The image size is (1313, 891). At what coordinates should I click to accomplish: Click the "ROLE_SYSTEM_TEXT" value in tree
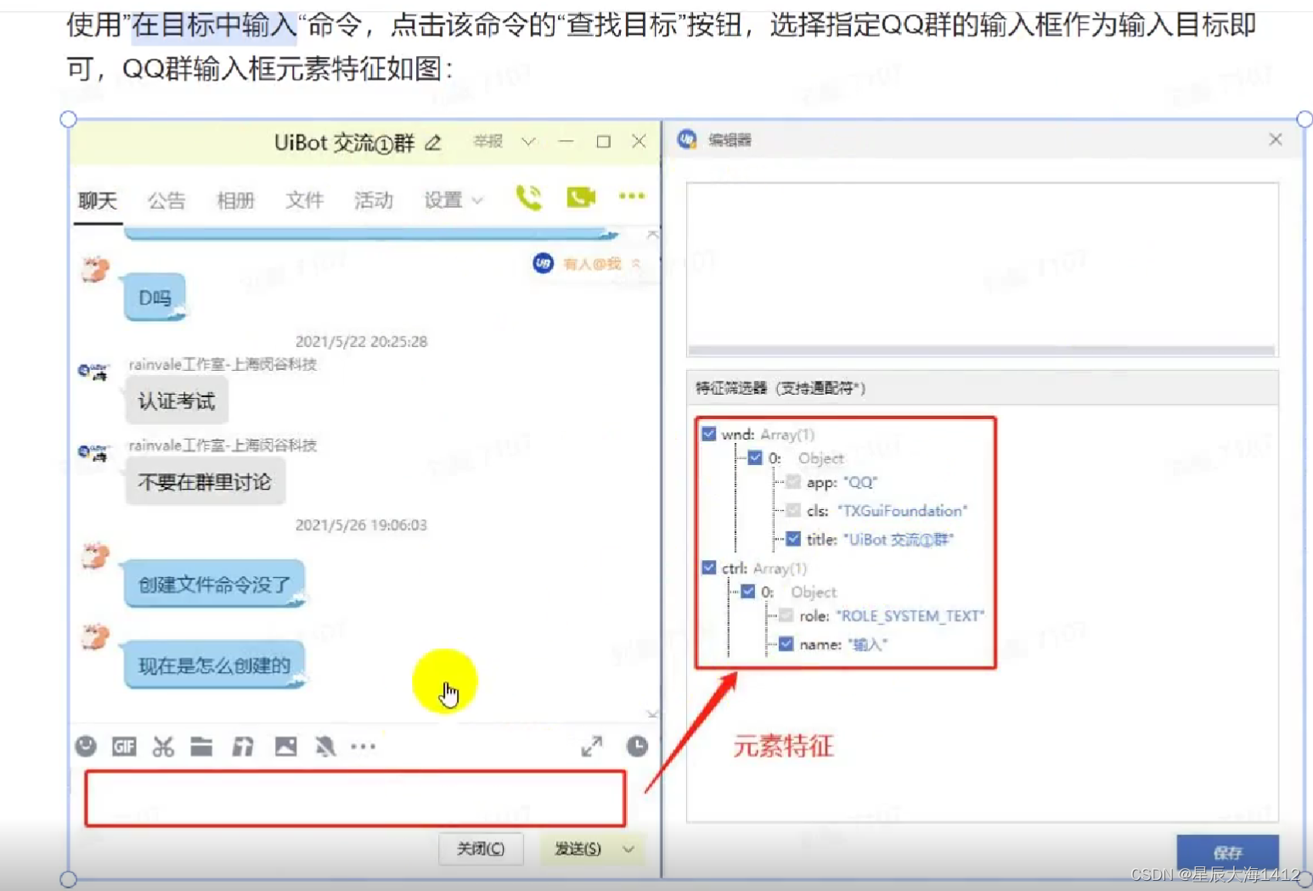pos(910,616)
